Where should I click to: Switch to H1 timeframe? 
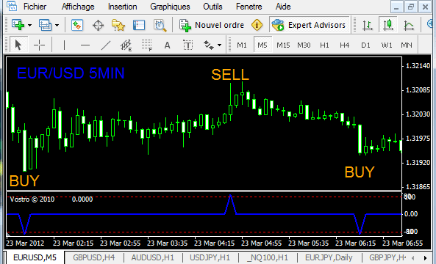tap(324, 45)
